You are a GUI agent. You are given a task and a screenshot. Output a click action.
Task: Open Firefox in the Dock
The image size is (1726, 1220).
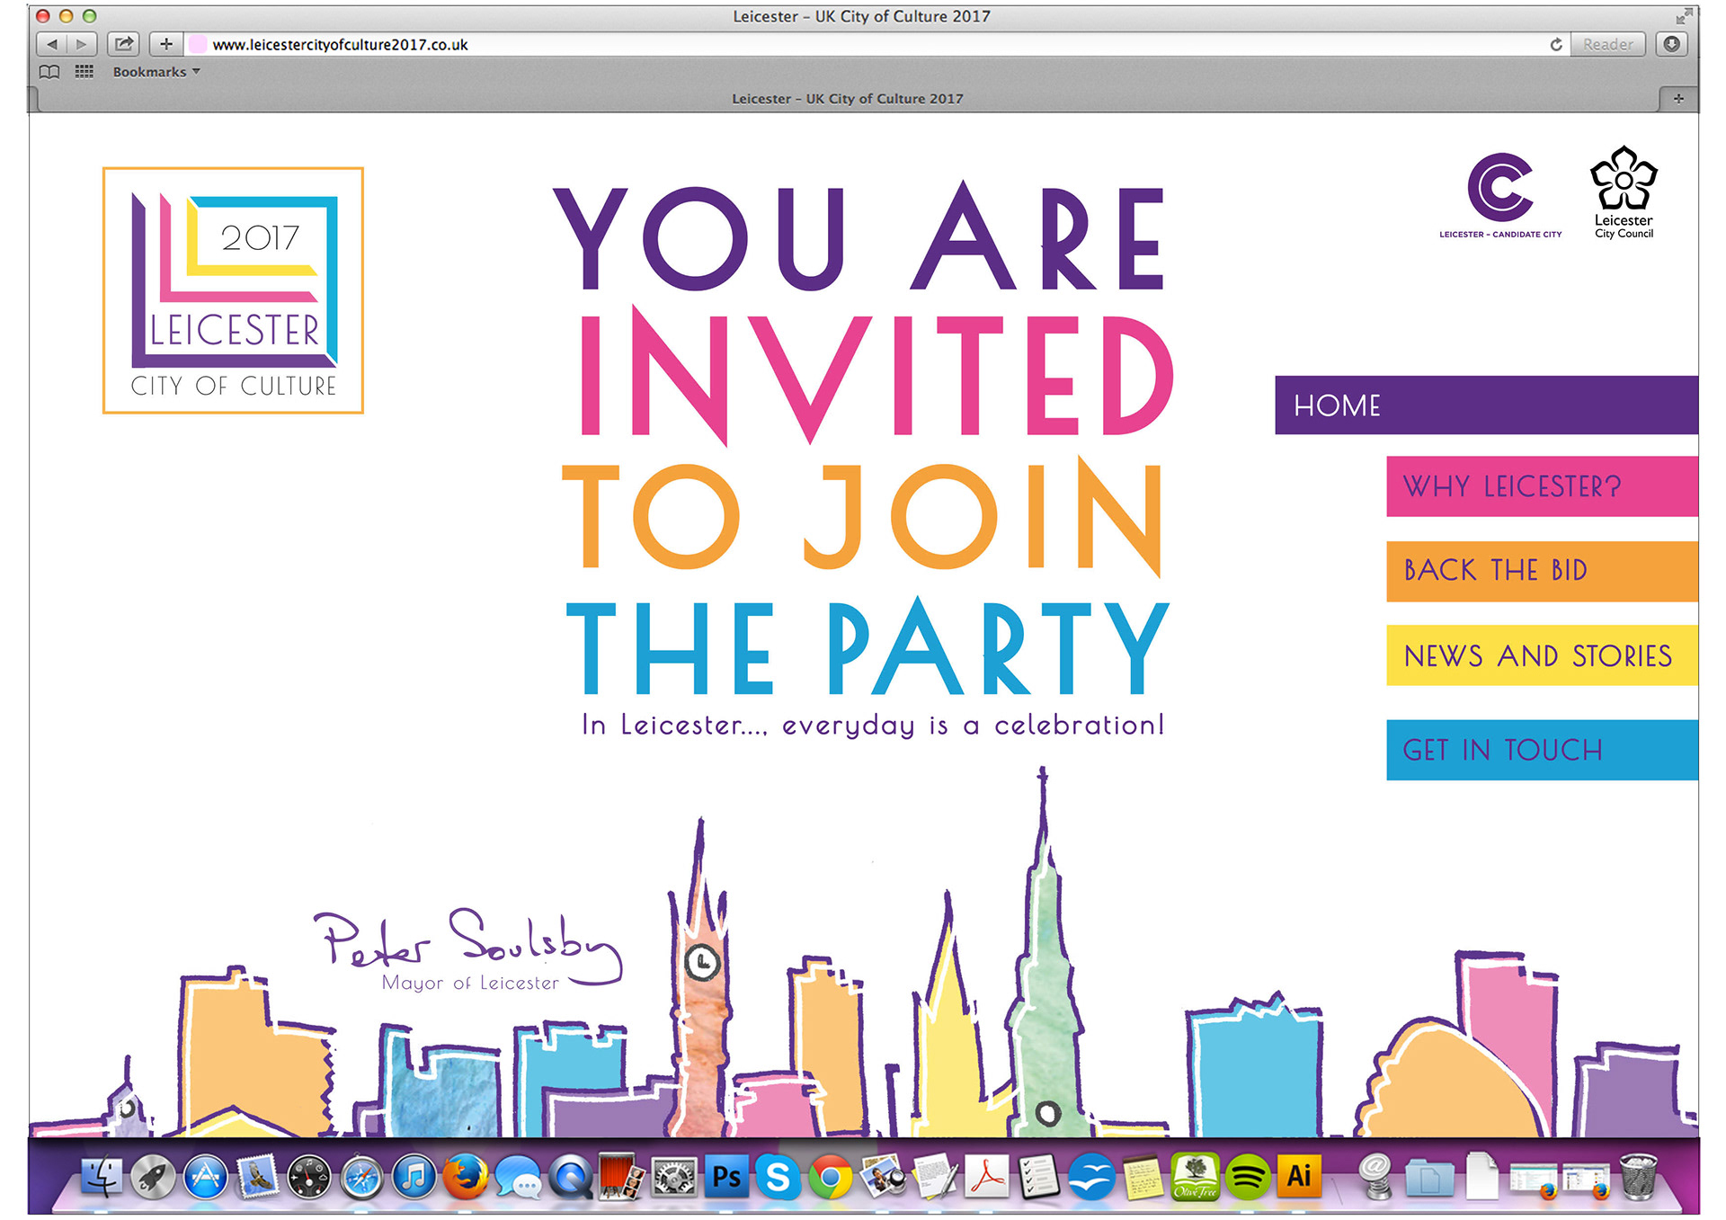tap(466, 1177)
